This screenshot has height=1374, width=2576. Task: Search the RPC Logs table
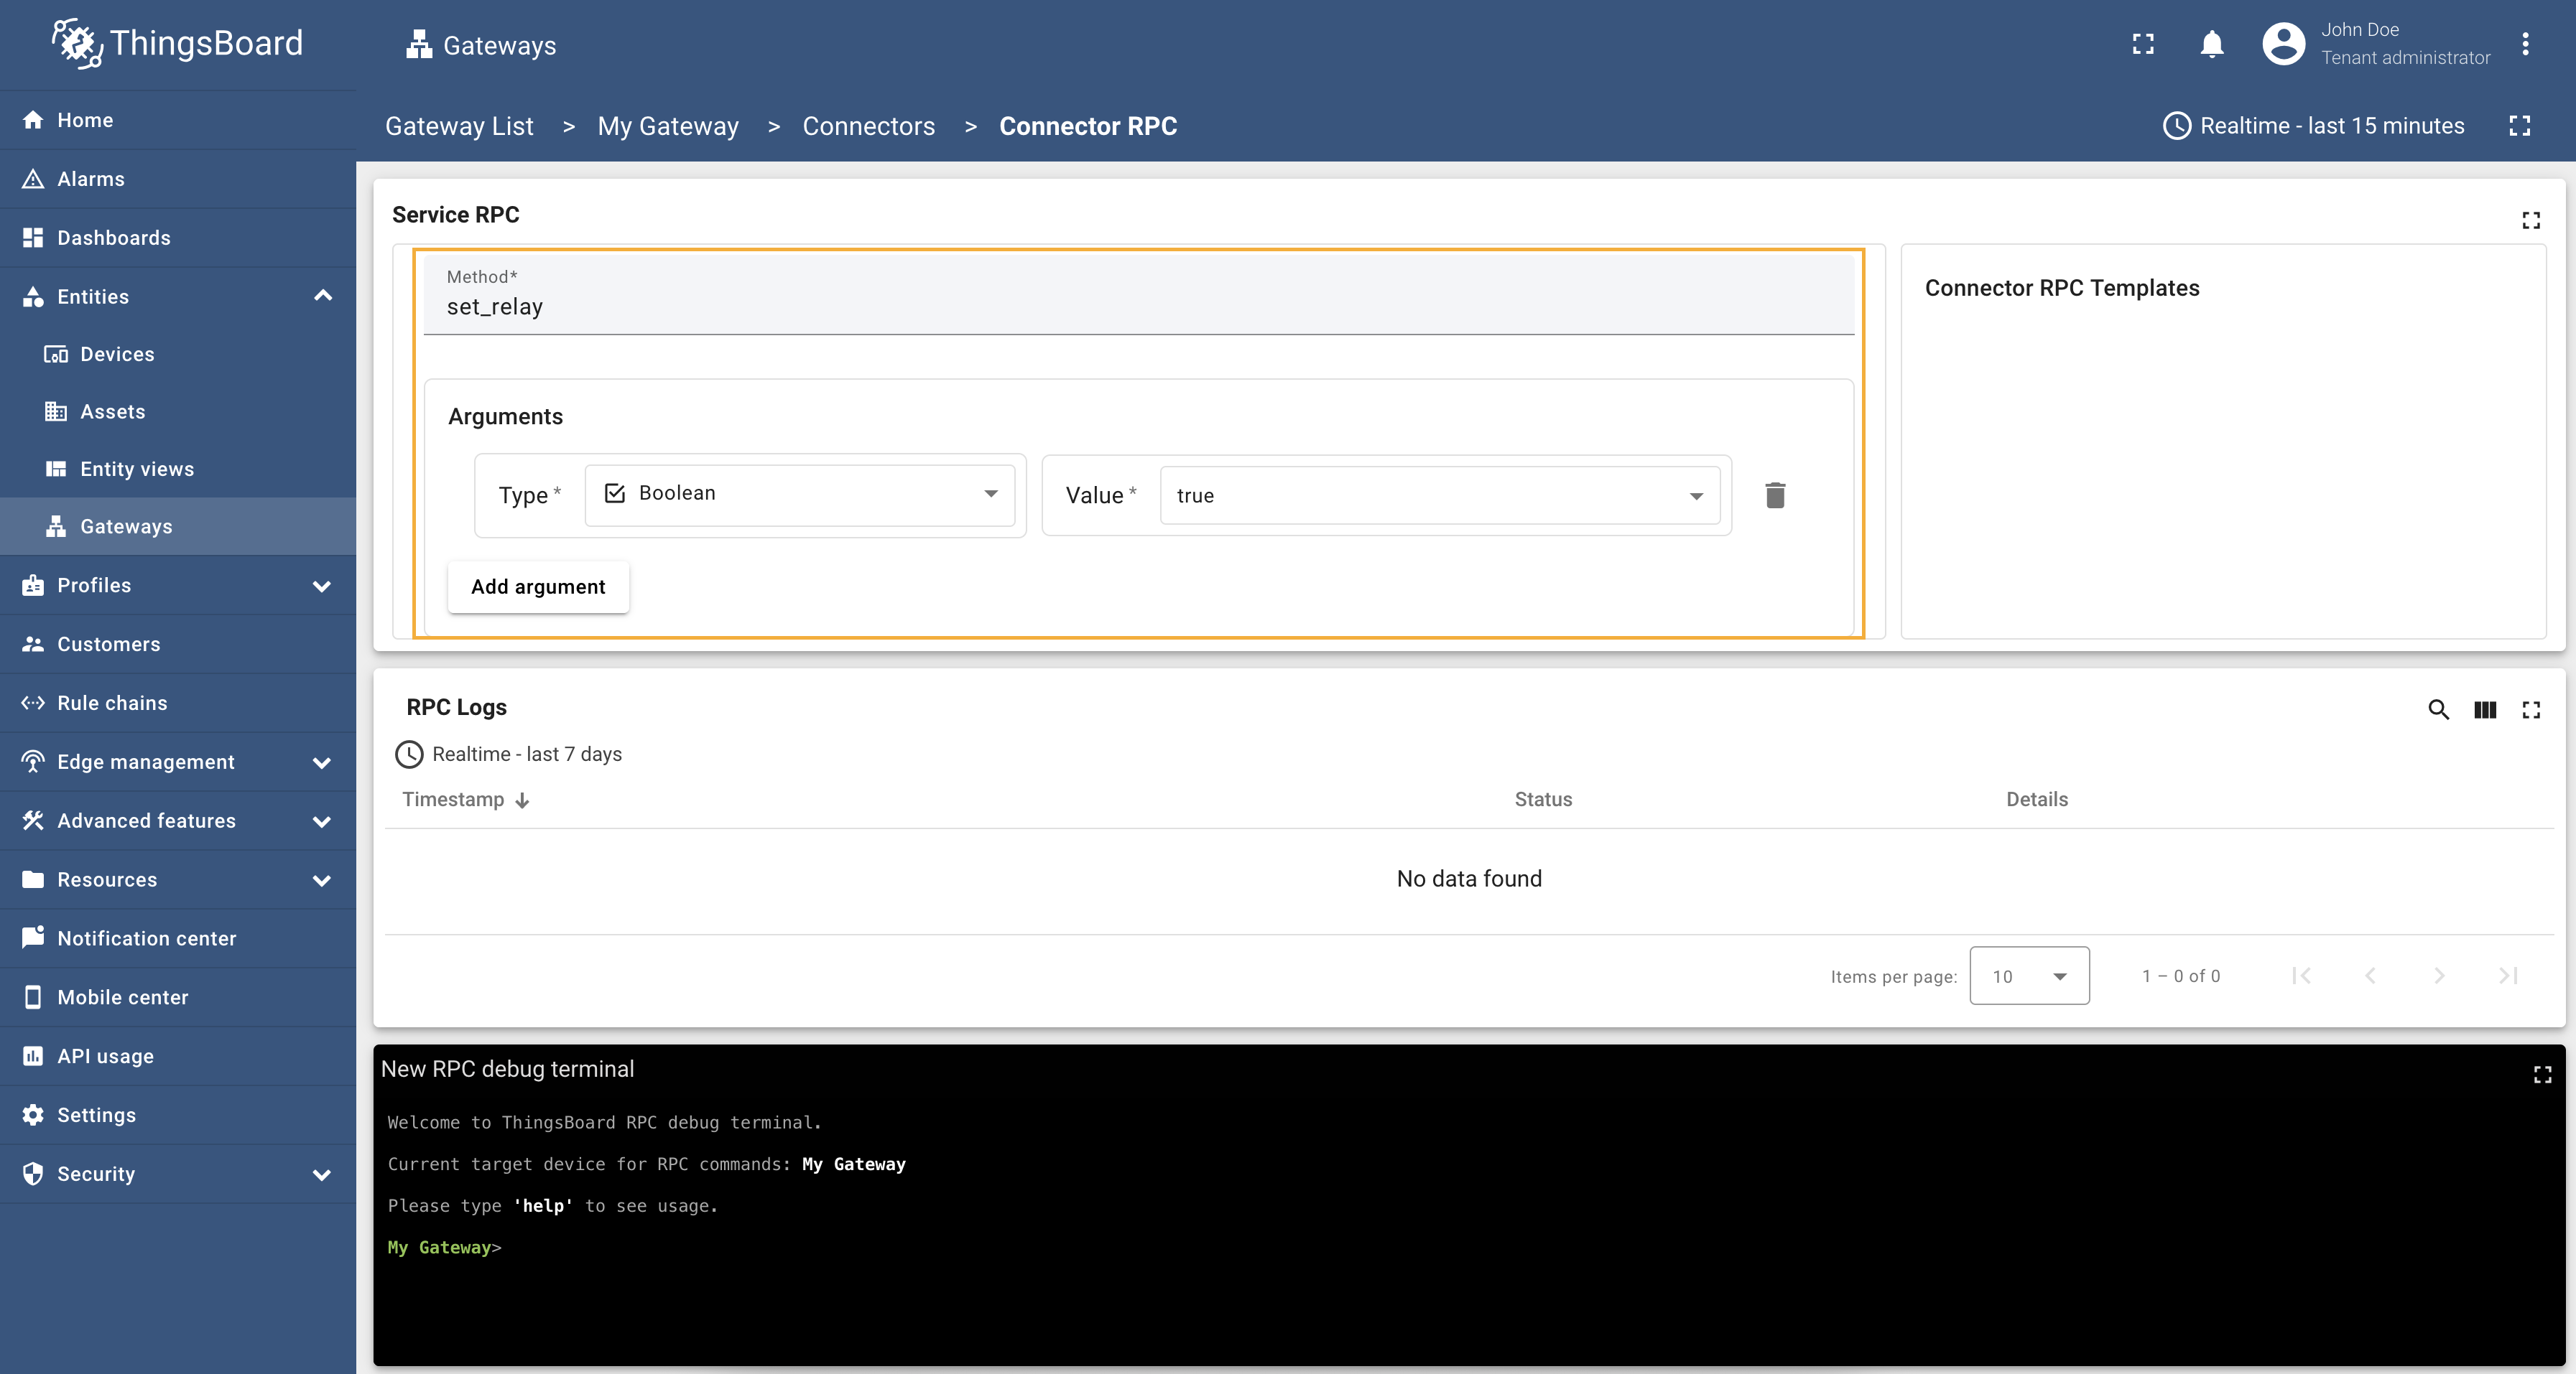click(2438, 709)
